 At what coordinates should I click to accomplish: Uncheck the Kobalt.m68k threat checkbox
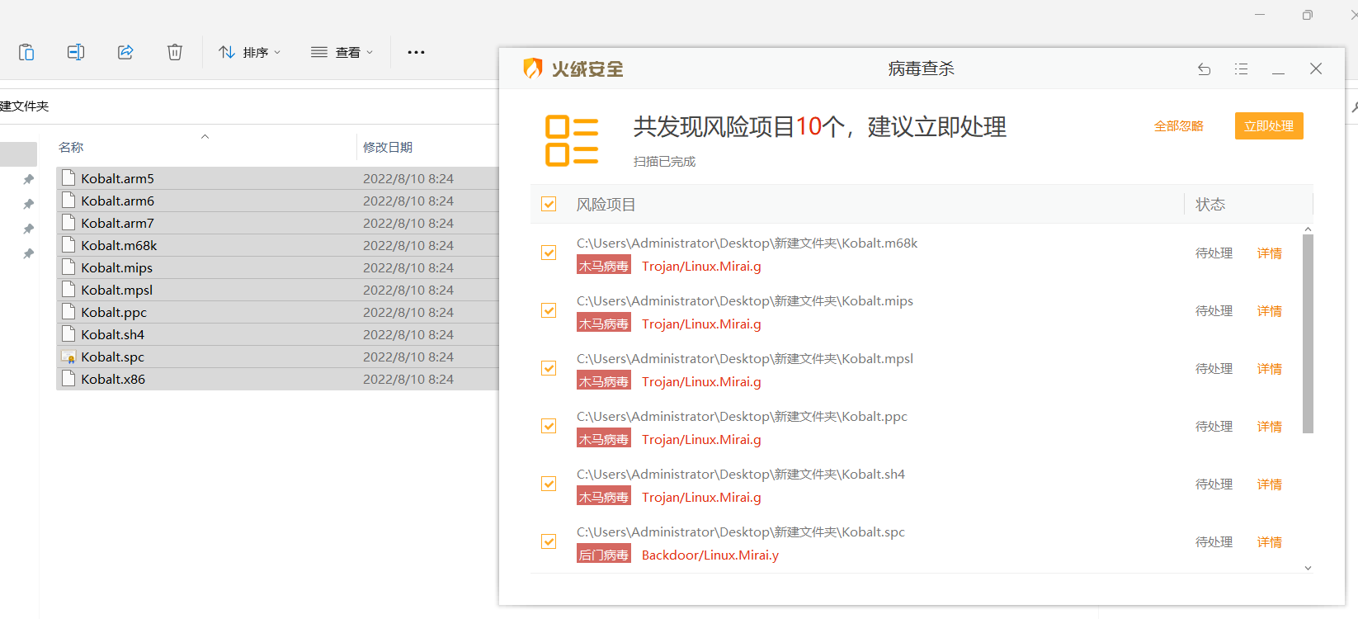click(549, 253)
